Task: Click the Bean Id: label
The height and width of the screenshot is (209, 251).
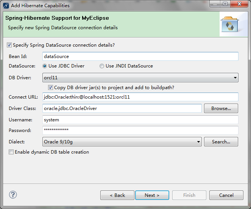Action: point(18,57)
